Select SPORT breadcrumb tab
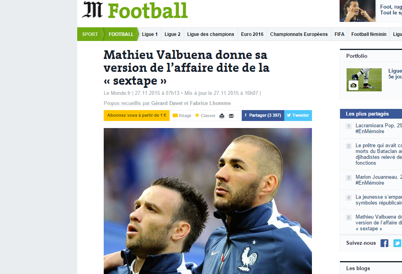Viewport: 402px width, 274px height. (90, 34)
